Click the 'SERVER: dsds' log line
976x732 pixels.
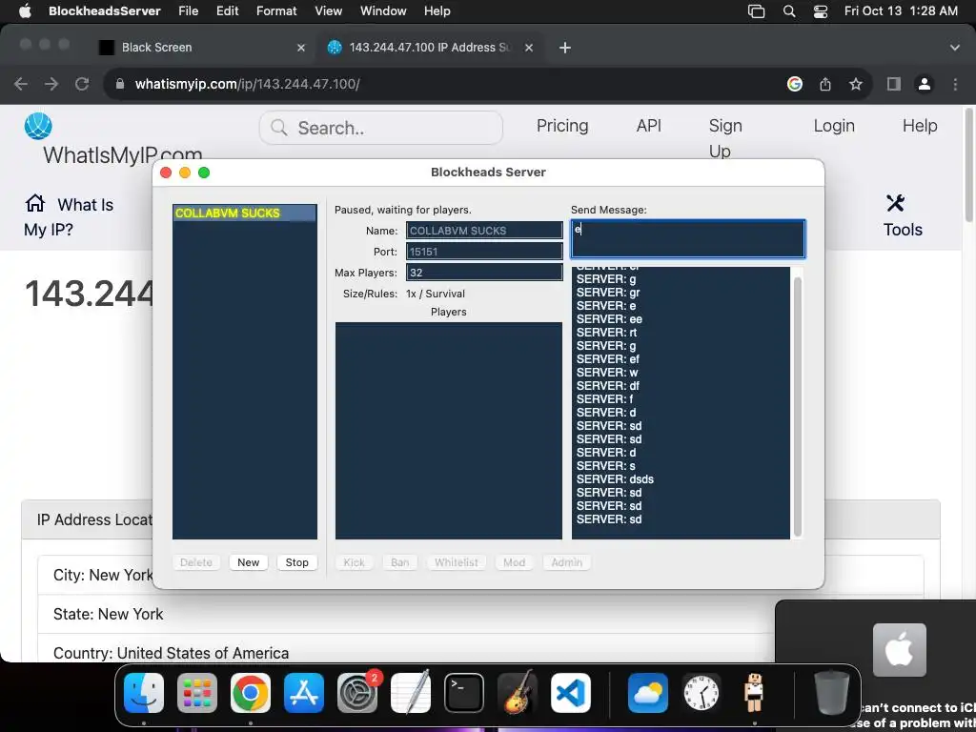[x=615, y=479]
